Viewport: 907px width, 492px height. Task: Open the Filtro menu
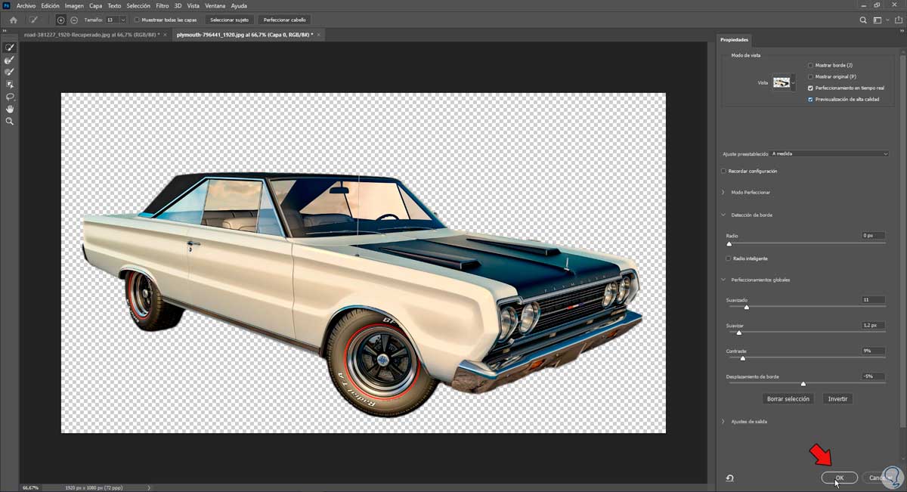click(x=163, y=5)
